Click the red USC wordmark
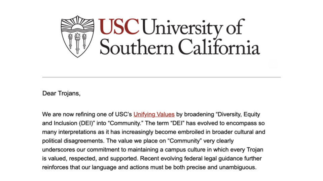 point(119,26)
